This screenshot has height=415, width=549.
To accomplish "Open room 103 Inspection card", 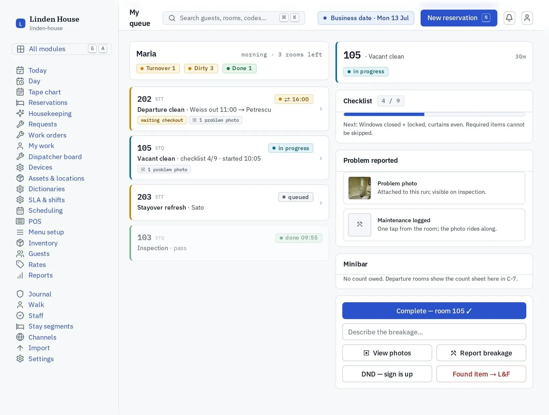I will click(229, 243).
